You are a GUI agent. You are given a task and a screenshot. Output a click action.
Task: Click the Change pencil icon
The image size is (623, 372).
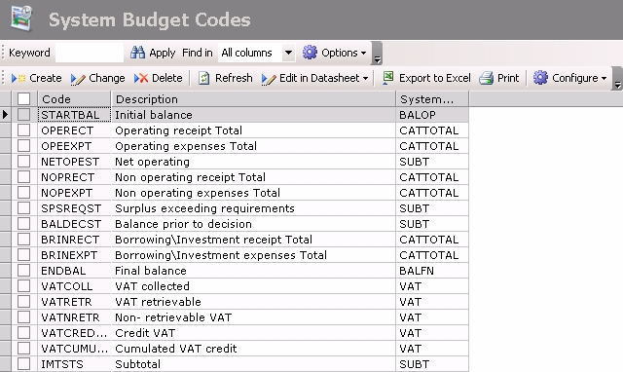[x=78, y=79]
